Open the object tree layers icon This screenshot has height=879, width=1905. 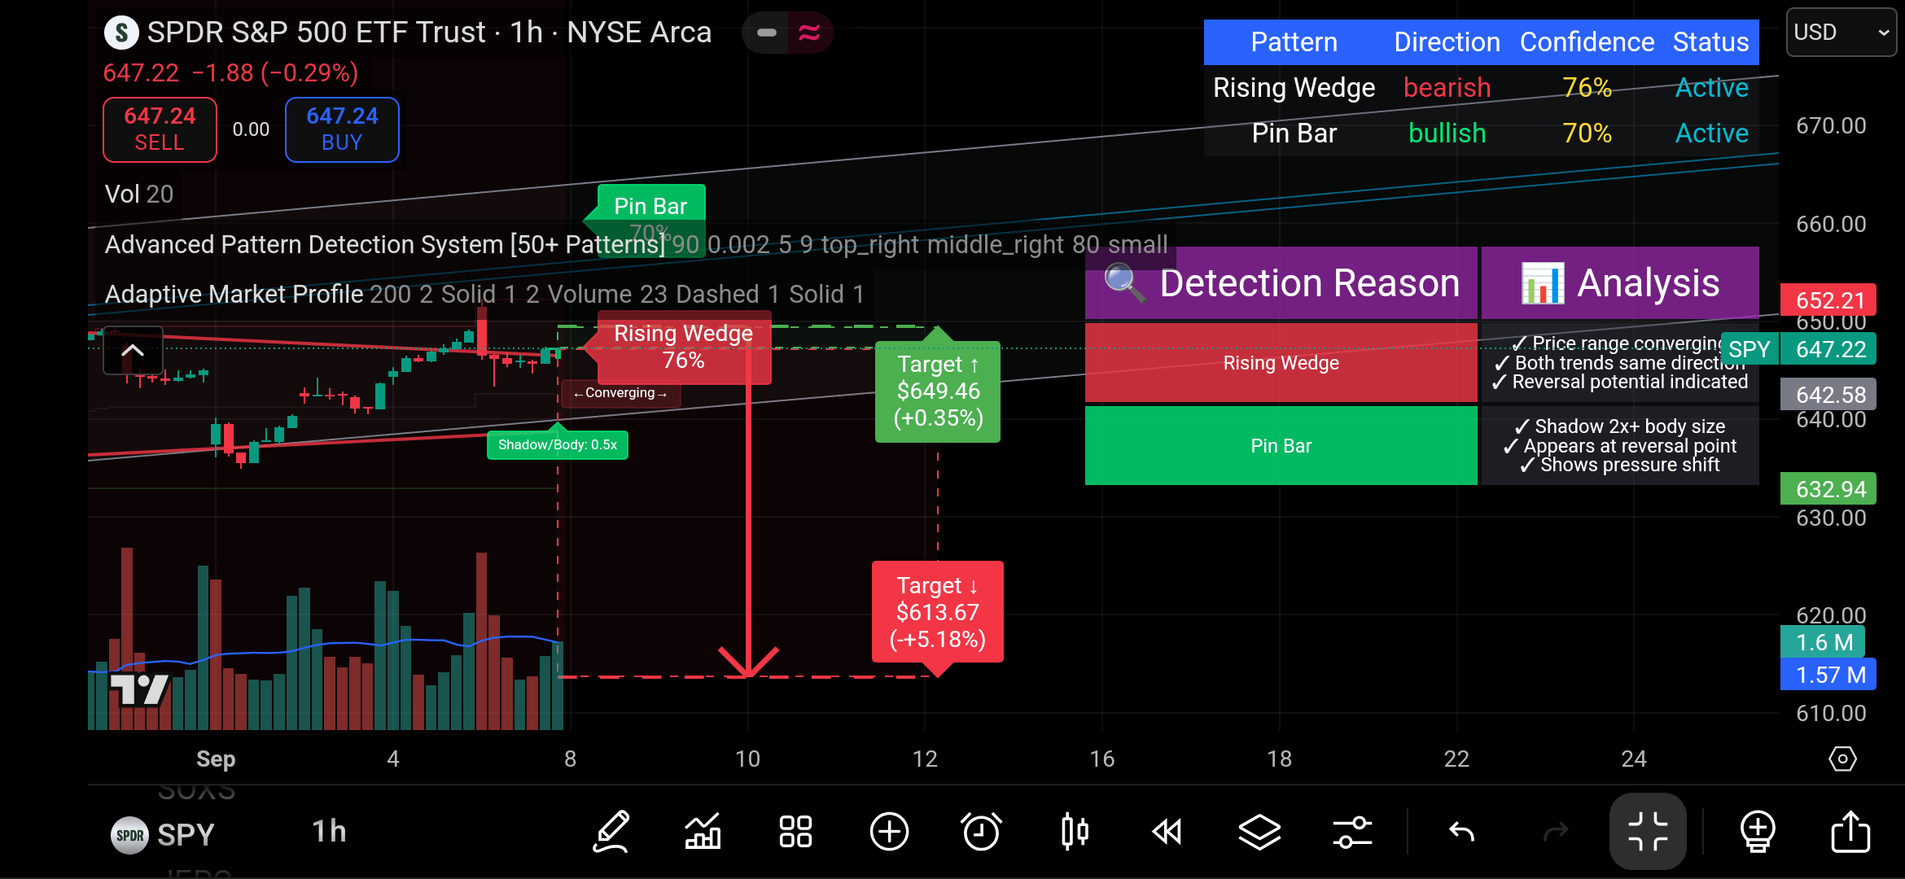[x=1259, y=832]
